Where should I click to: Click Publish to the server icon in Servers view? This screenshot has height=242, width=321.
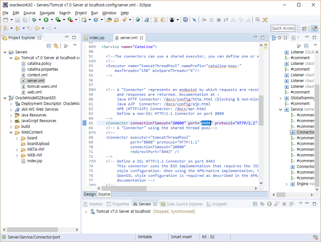click(x=291, y=204)
